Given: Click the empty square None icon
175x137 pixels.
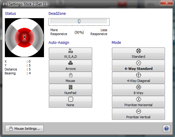Looking at the screenshot, I should coord(71,99).
